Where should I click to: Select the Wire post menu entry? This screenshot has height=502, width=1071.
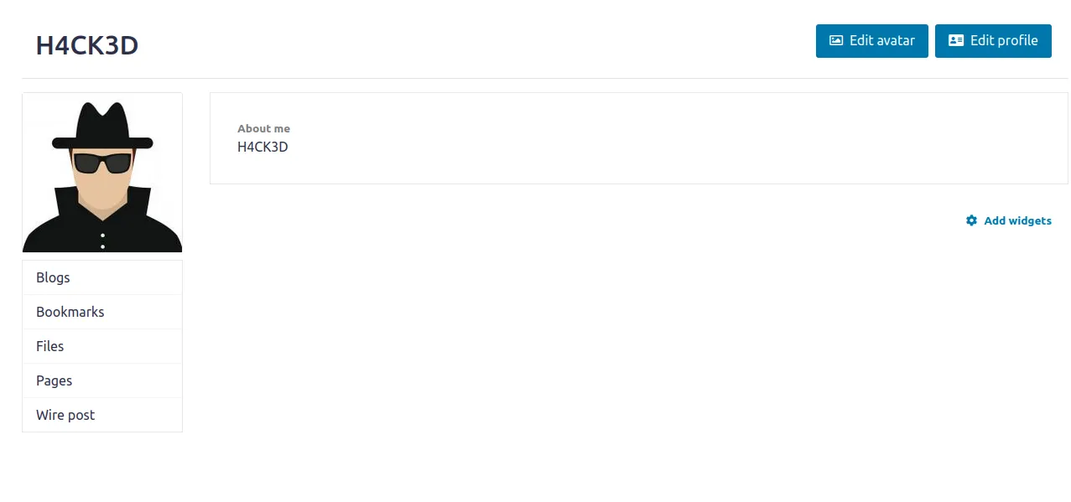[65, 415]
